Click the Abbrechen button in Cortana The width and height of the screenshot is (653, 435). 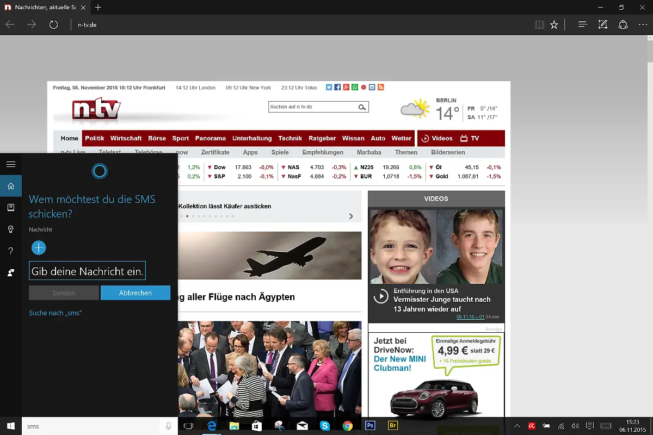135,293
